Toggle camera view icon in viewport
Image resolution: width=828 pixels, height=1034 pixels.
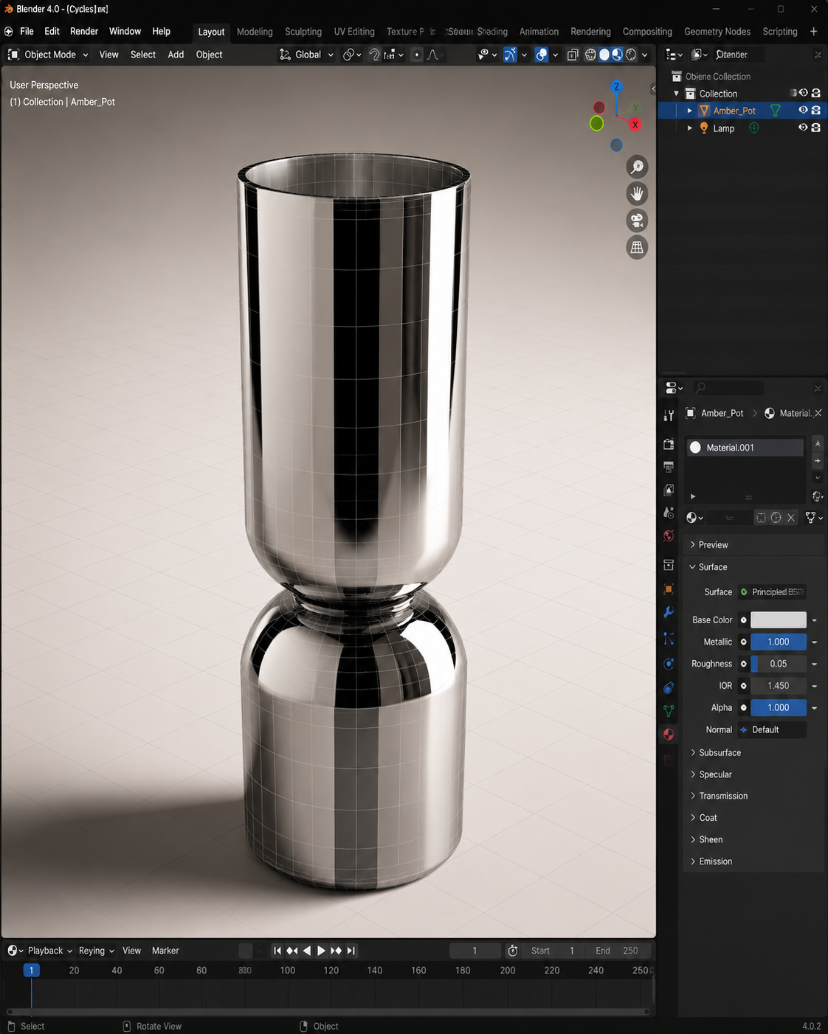point(637,221)
